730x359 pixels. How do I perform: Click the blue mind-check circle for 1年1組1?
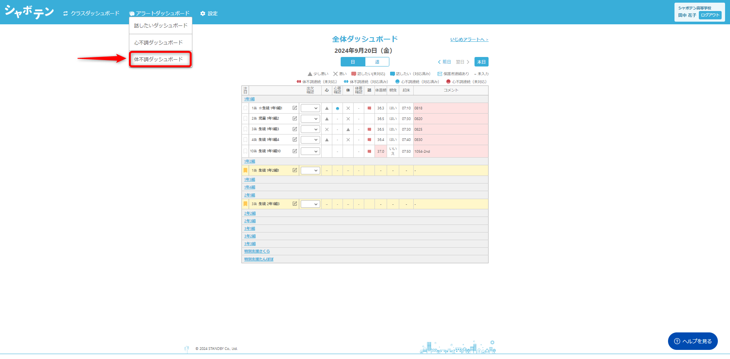pyautogui.click(x=337, y=109)
